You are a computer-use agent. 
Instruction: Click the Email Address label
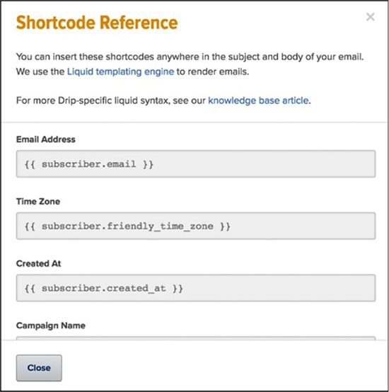click(46, 139)
